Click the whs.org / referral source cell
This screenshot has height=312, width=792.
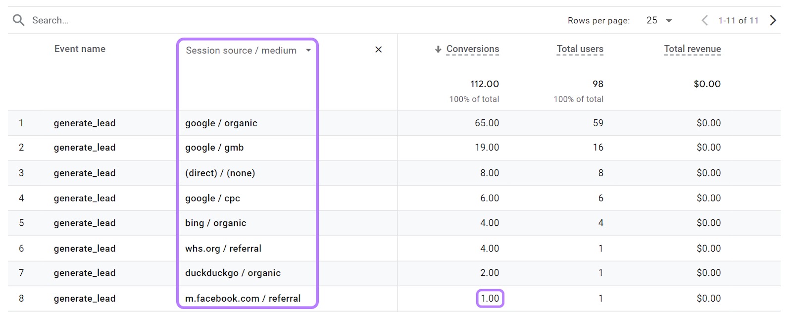point(223,249)
